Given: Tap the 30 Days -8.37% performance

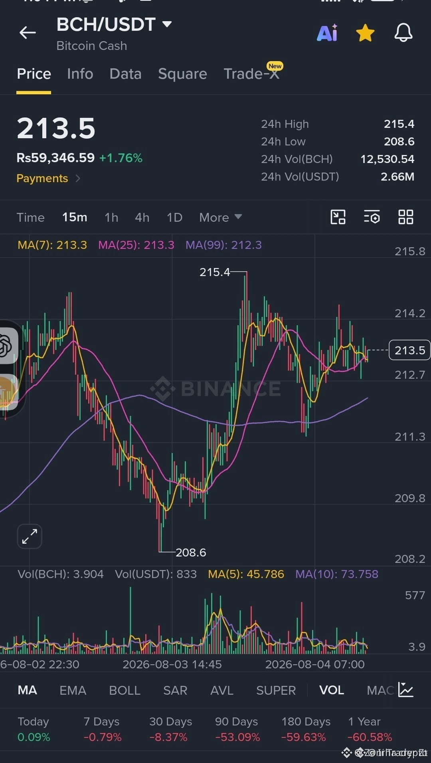Looking at the screenshot, I should (170, 729).
